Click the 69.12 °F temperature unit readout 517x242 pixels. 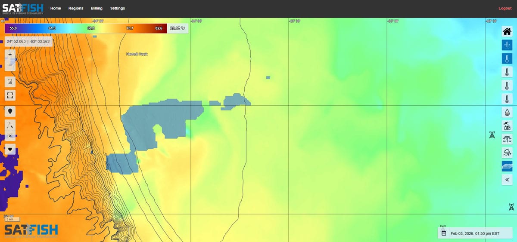[x=178, y=28]
